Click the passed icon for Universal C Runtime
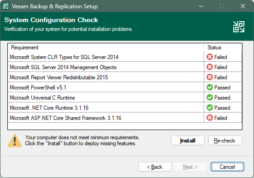 tap(210, 97)
